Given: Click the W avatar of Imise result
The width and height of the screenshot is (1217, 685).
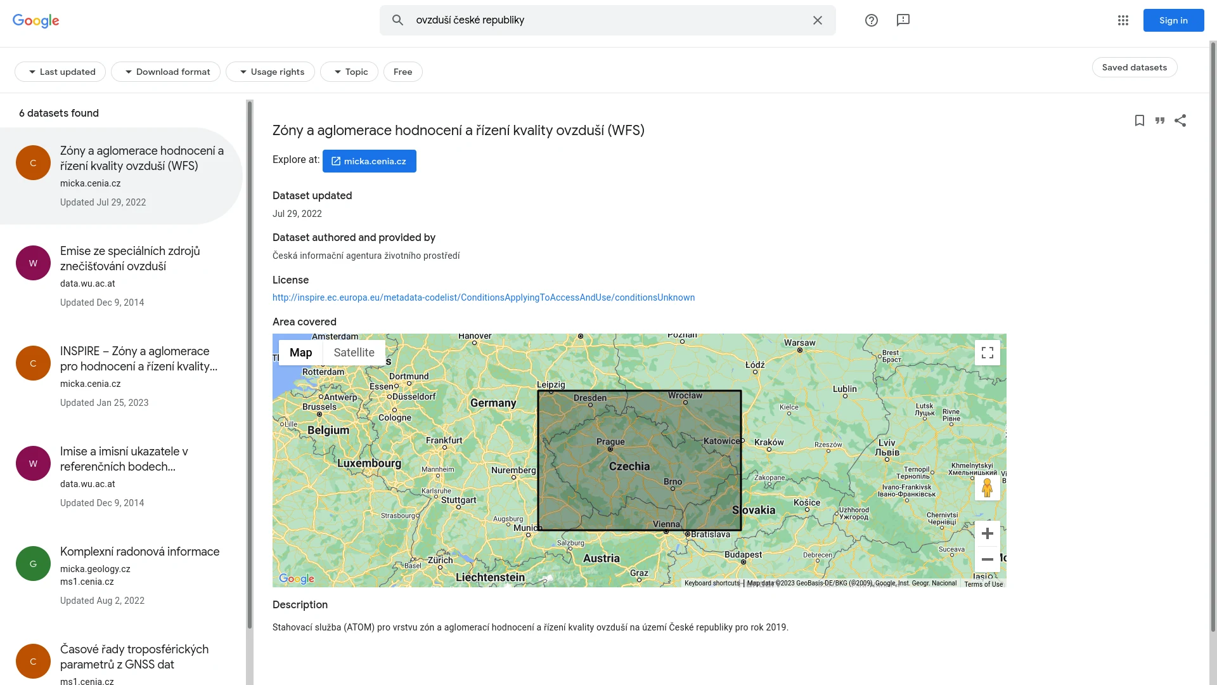Looking at the screenshot, I should (x=33, y=464).
